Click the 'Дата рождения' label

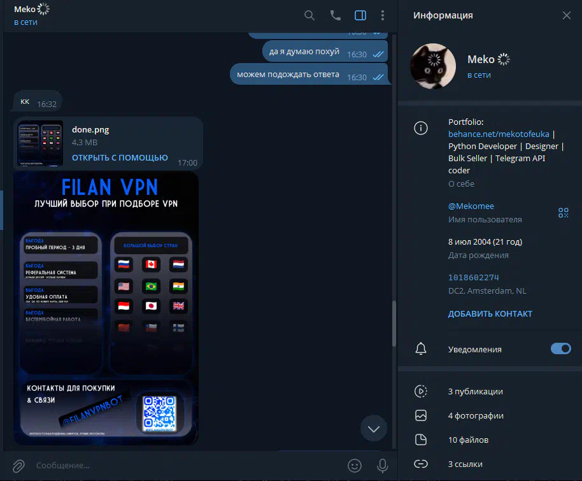click(x=478, y=255)
